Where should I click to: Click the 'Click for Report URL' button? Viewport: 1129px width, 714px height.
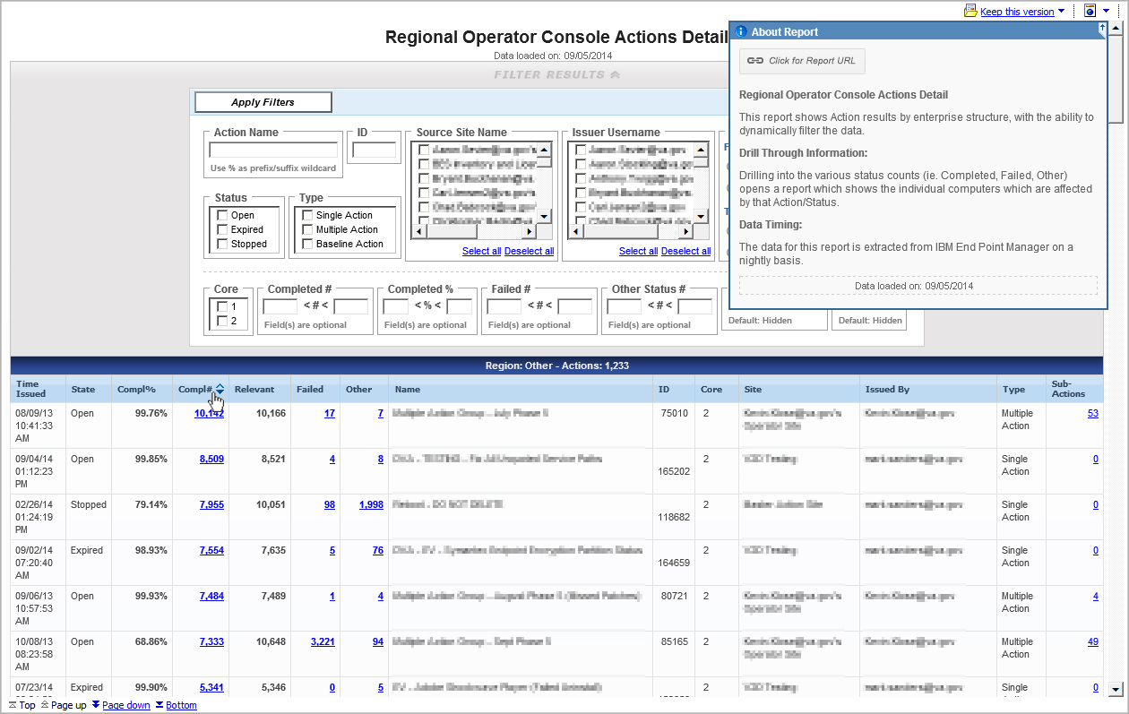(x=802, y=61)
